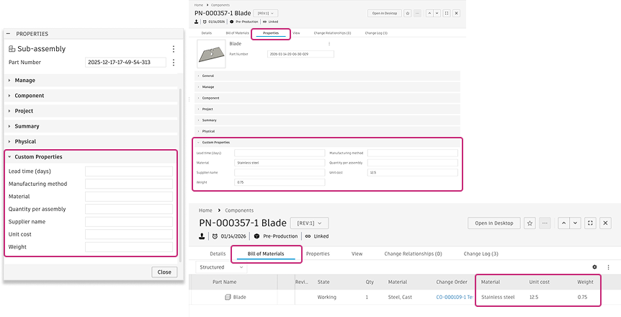621x317 pixels.
Task: Open the REV:1 dropdown in the Bill of Materials page
Action: [309, 223]
